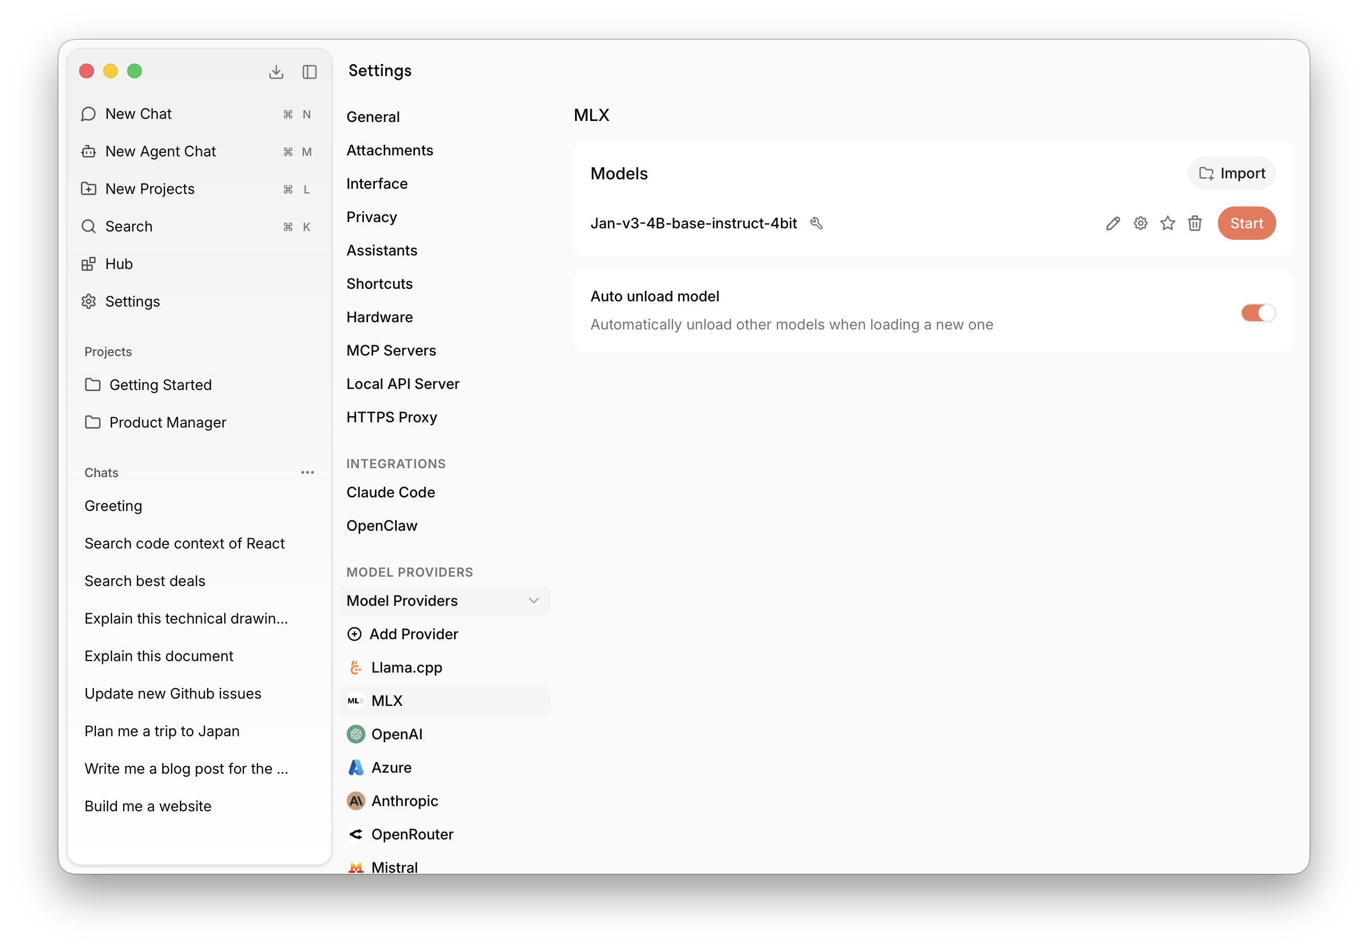Collapse sidebar using the panel toggle icon
The width and height of the screenshot is (1368, 951).
tap(309, 72)
